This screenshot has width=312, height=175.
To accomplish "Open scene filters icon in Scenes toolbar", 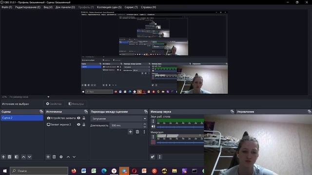I will pos(17,157).
